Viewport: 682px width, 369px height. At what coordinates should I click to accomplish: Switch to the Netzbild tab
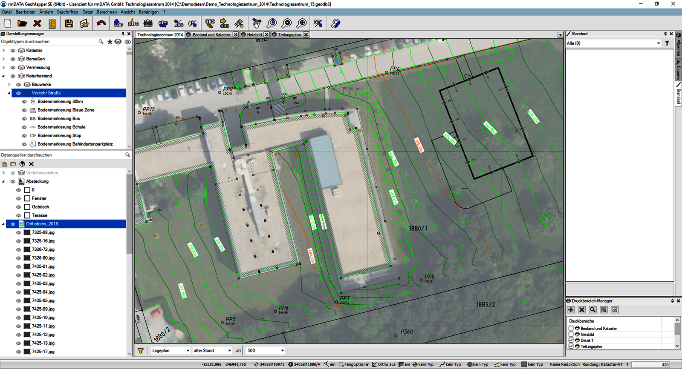click(254, 35)
